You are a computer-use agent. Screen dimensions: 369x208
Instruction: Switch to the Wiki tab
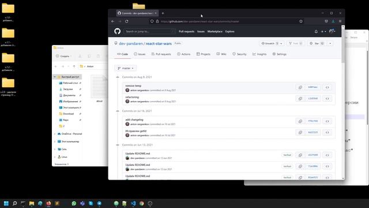click(221, 54)
